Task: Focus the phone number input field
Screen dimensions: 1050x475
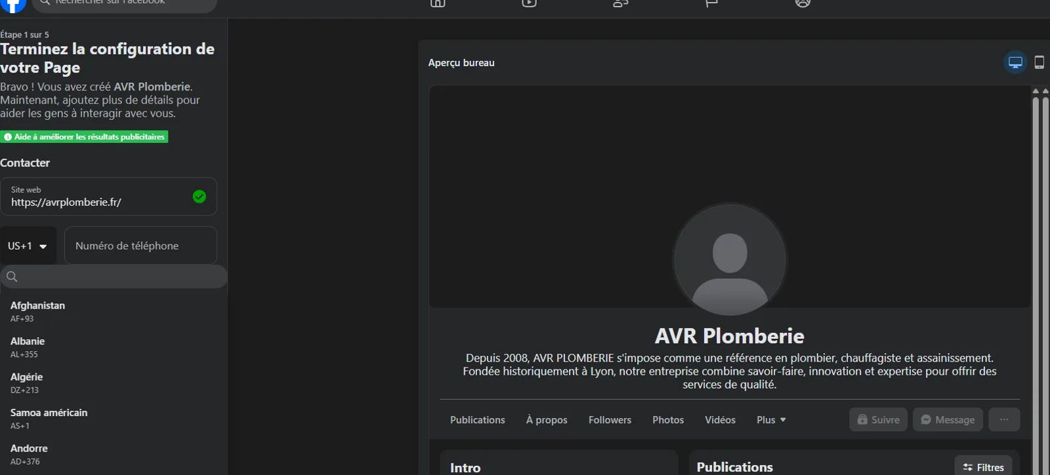Action: tap(140, 246)
